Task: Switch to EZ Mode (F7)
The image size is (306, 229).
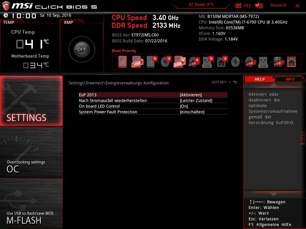Action: click(201, 4)
